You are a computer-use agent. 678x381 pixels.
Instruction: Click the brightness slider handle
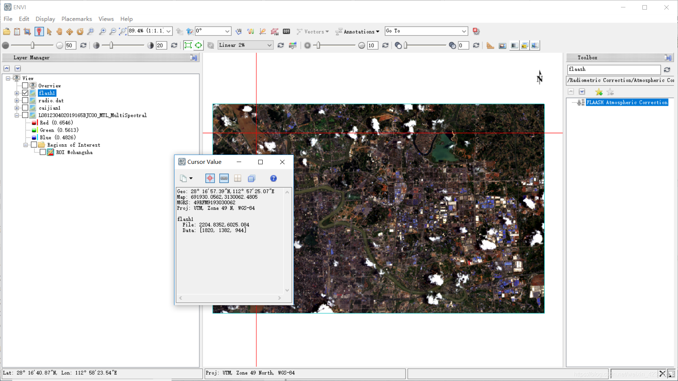point(33,45)
